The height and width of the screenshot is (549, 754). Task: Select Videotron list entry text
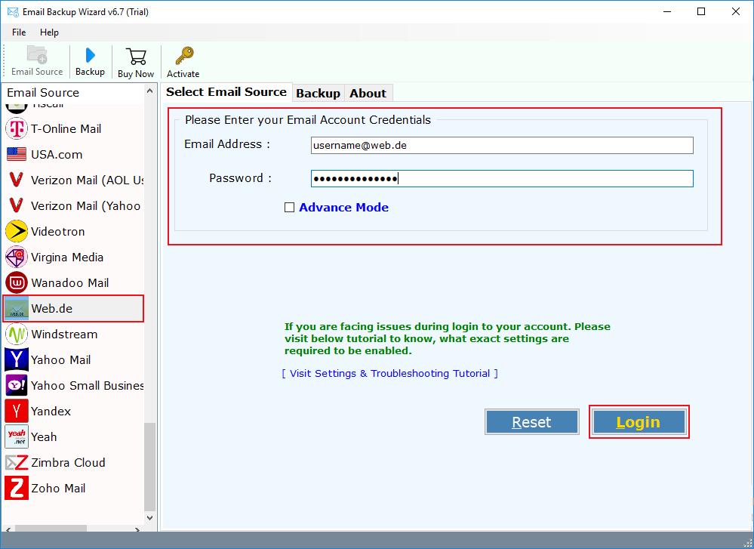coord(57,231)
